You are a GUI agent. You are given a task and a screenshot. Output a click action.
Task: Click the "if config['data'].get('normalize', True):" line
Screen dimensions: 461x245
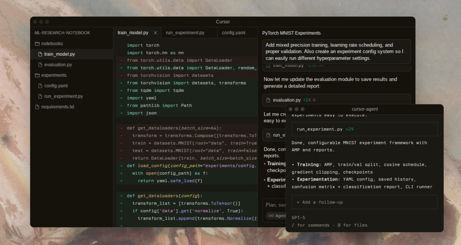pos(188,211)
